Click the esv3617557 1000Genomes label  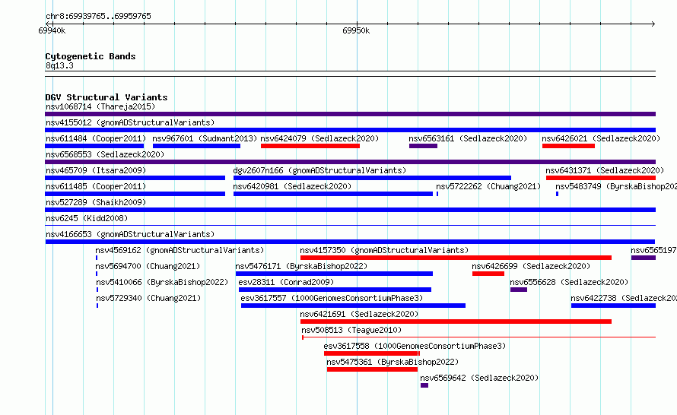pyautogui.click(x=332, y=298)
